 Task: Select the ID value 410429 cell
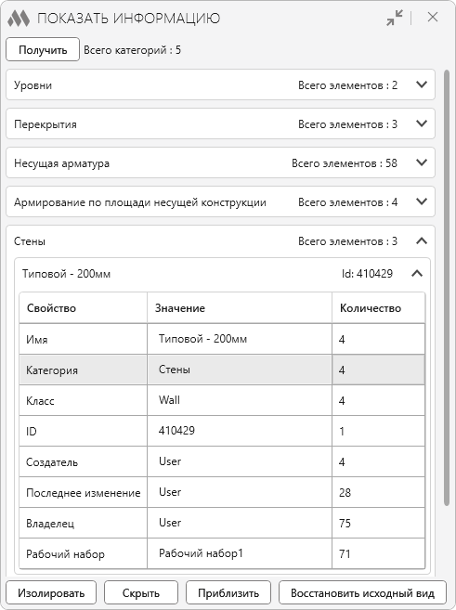coord(240,431)
